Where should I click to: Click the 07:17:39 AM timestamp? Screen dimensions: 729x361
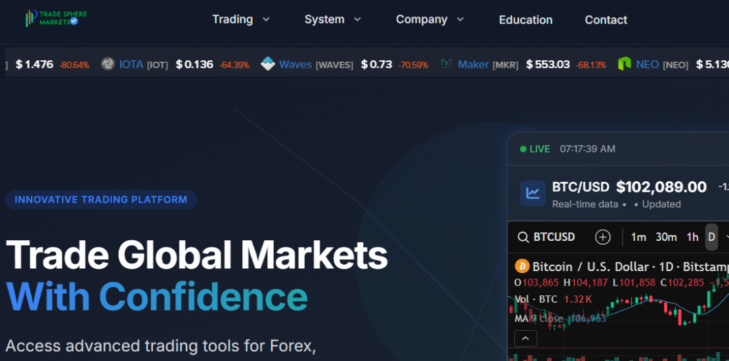click(x=587, y=149)
